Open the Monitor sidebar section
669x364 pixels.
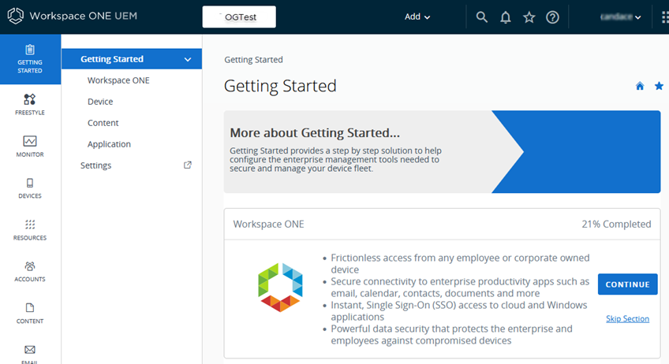click(30, 147)
